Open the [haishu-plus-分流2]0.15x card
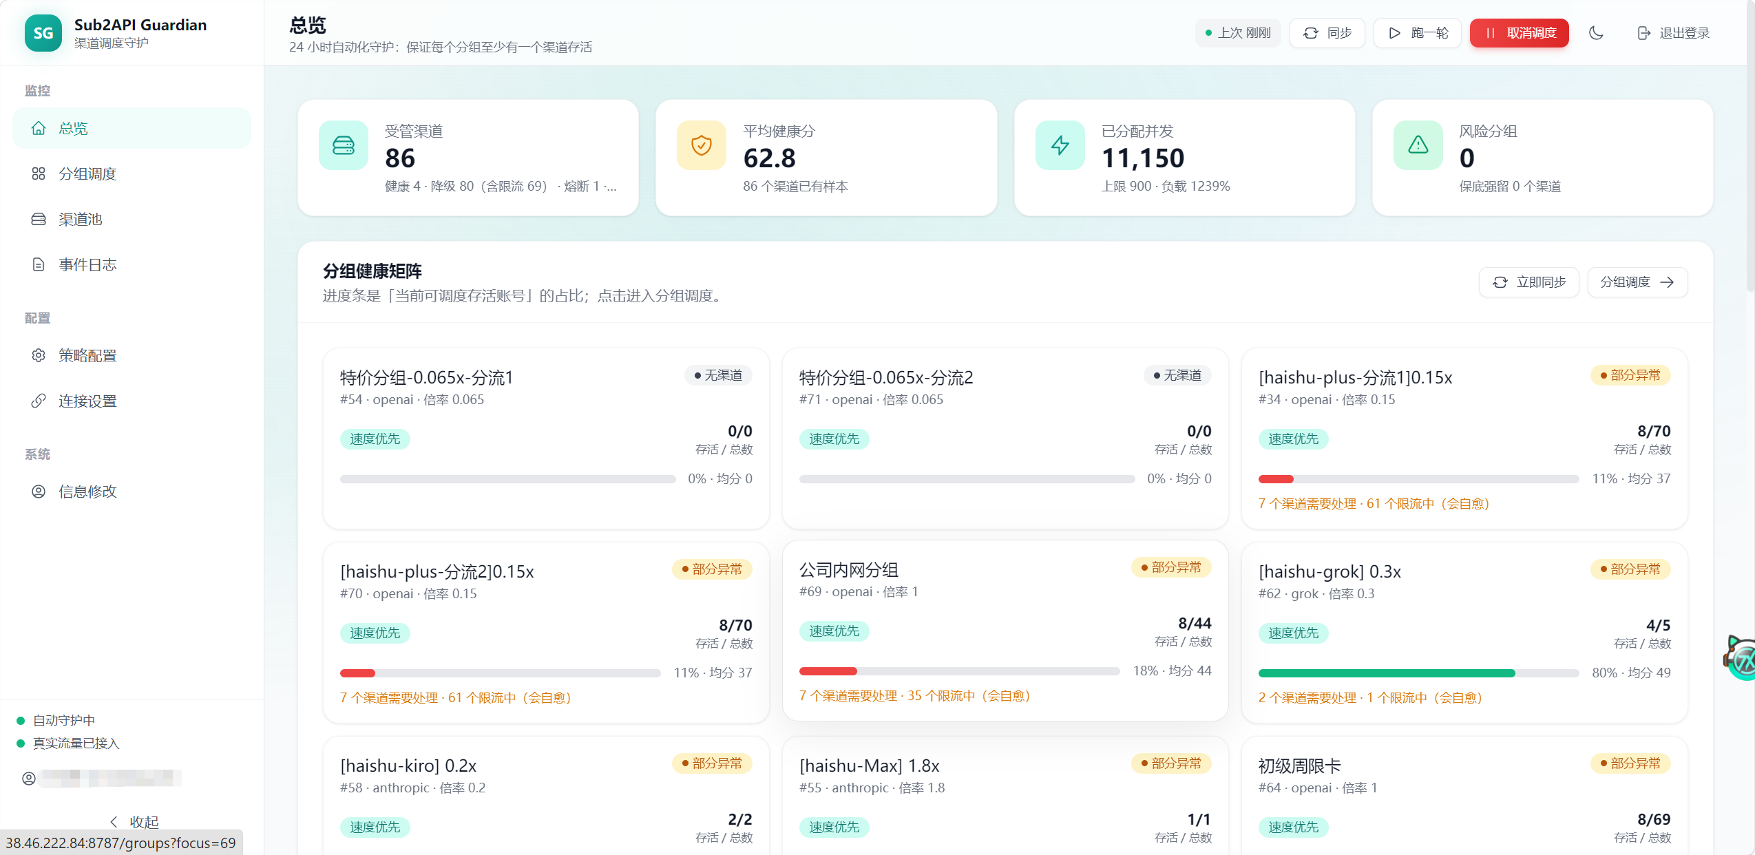This screenshot has width=1755, height=855. 546,633
